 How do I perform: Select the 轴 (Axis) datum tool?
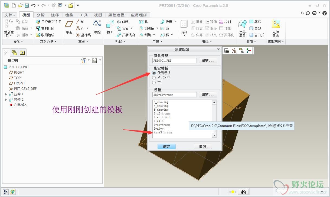click(x=80, y=22)
